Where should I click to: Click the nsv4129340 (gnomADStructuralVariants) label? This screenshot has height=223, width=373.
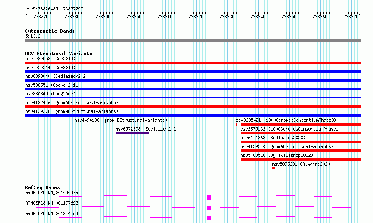287,146
